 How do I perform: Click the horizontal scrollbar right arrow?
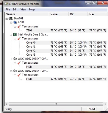coord(105,104)
